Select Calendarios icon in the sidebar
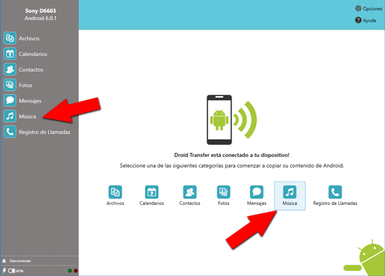 (10, 54)
